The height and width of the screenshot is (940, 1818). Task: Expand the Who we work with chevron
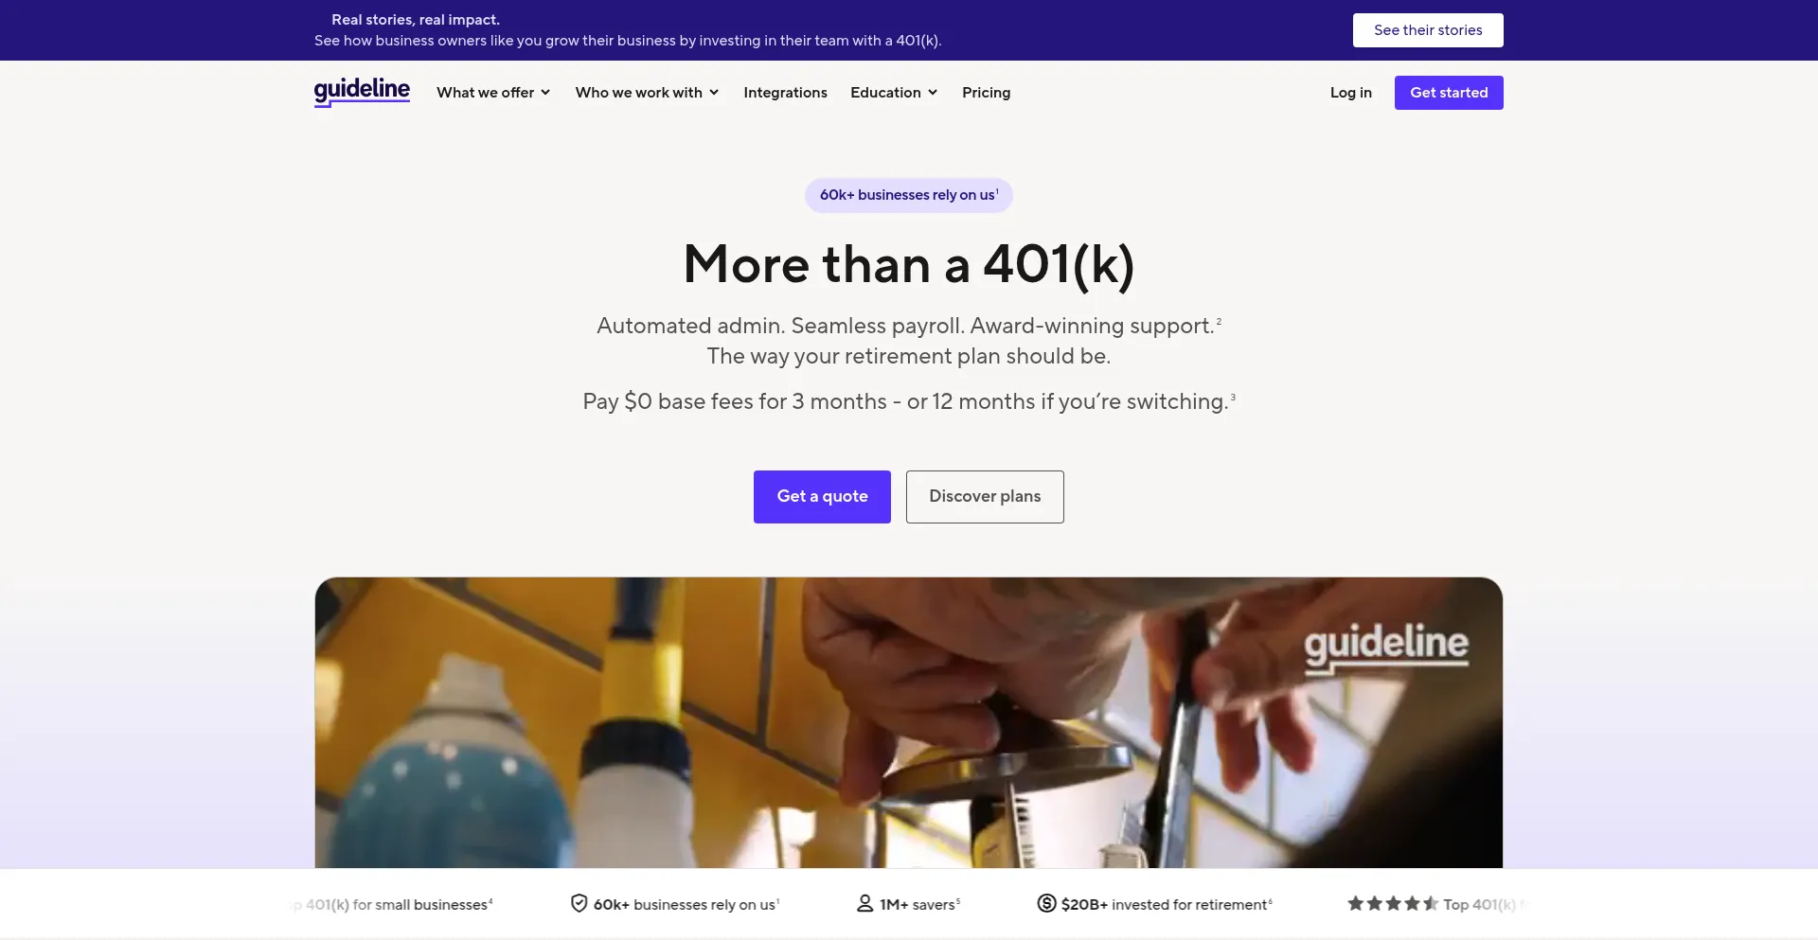pyautogui.click(x=714, y=93)
